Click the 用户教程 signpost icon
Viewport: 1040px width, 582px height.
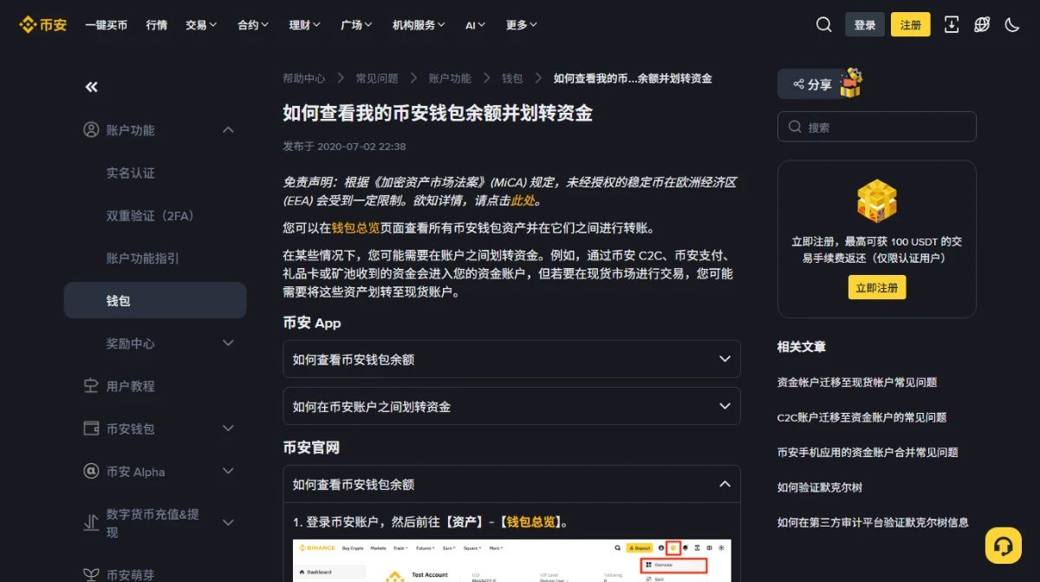click(91, 386)
